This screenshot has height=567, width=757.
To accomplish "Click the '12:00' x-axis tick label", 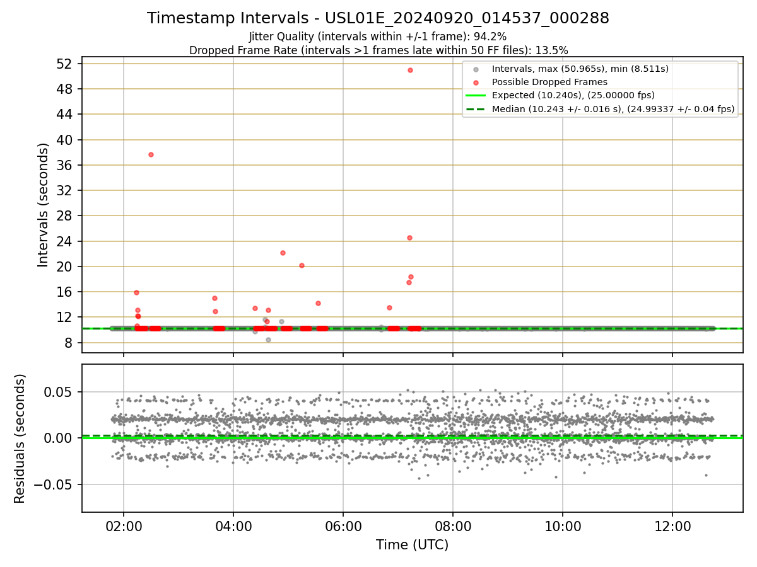I will click(672, 526).
